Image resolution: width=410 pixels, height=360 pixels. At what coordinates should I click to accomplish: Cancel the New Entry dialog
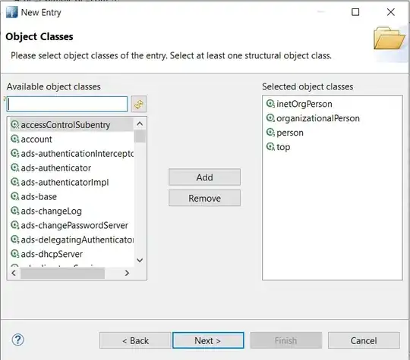364,340
